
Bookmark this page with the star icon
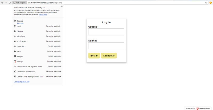(x=206, y=2)
